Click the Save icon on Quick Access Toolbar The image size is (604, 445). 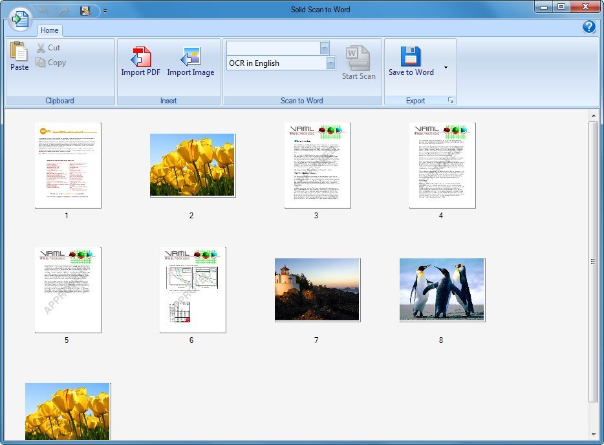[84, 10]
